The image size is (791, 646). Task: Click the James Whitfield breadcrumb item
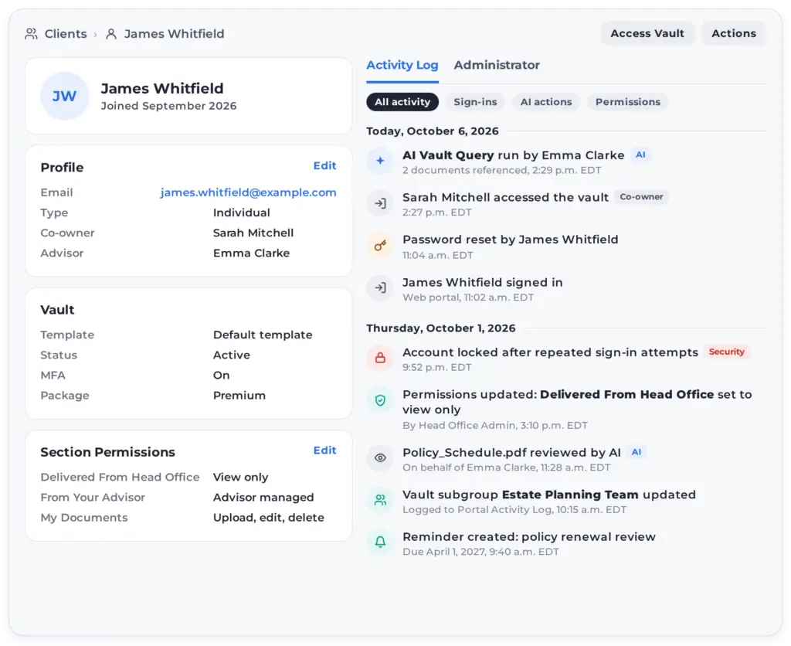click(174, 34)
